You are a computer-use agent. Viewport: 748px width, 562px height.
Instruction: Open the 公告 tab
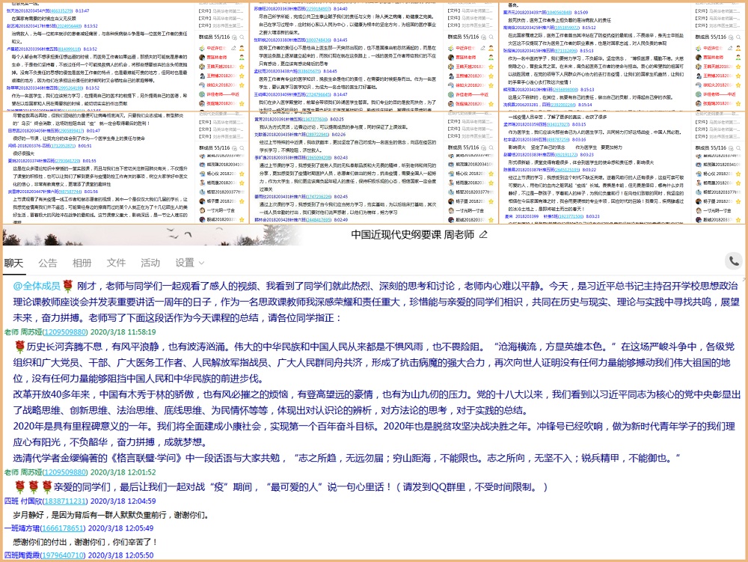click(48, 263)
